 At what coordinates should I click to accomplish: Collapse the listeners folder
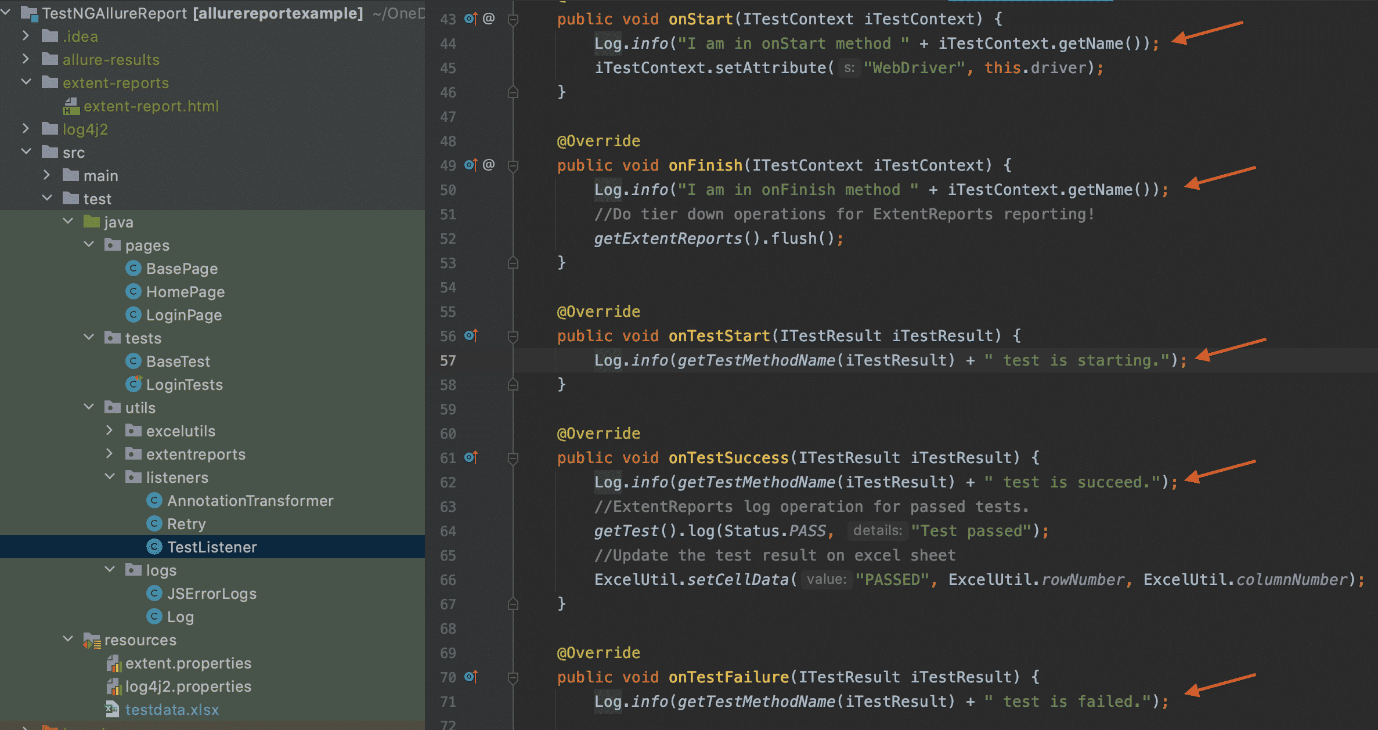(x=110, y=477)
